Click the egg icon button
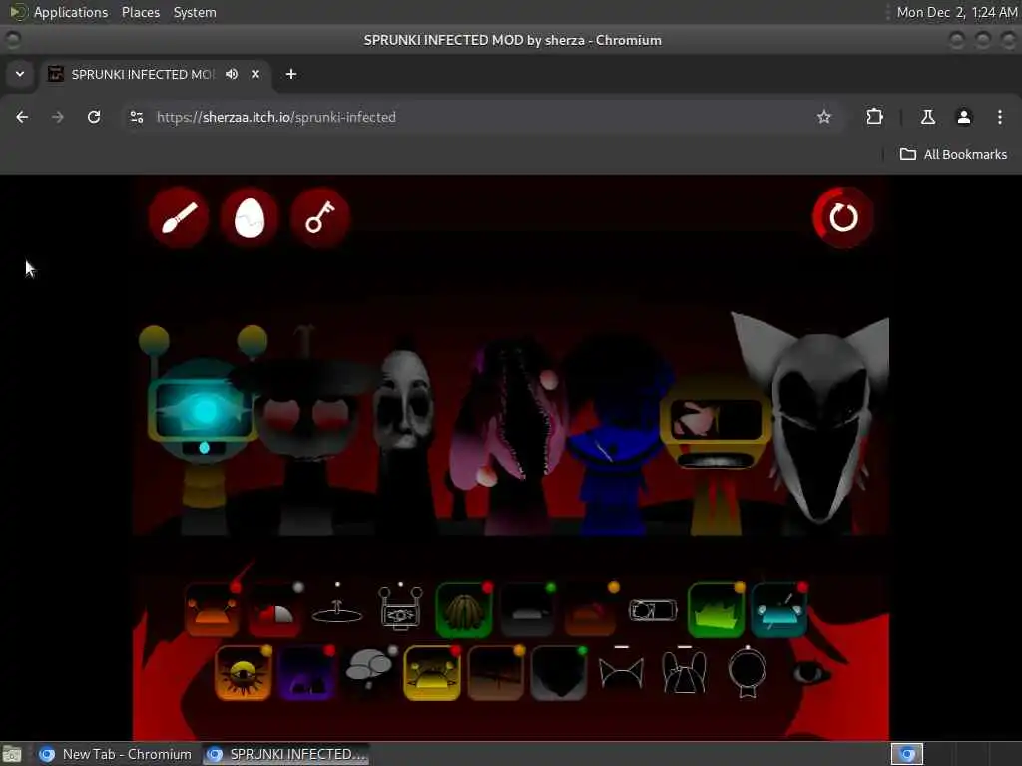Viewport: 1022px width, 766px height. coord(249,217)
